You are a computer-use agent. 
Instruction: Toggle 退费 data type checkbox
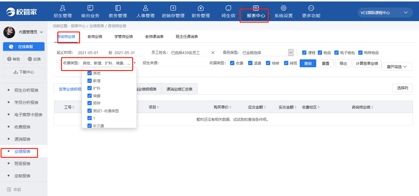[250, 63]
